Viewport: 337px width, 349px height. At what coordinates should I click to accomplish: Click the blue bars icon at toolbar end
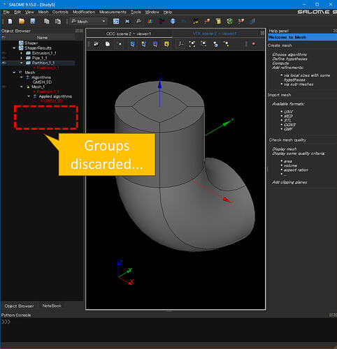click(x=252, y=22)
